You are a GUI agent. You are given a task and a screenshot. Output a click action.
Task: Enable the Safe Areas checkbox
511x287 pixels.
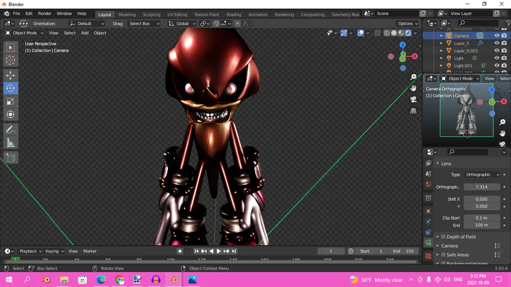(443, 255)
